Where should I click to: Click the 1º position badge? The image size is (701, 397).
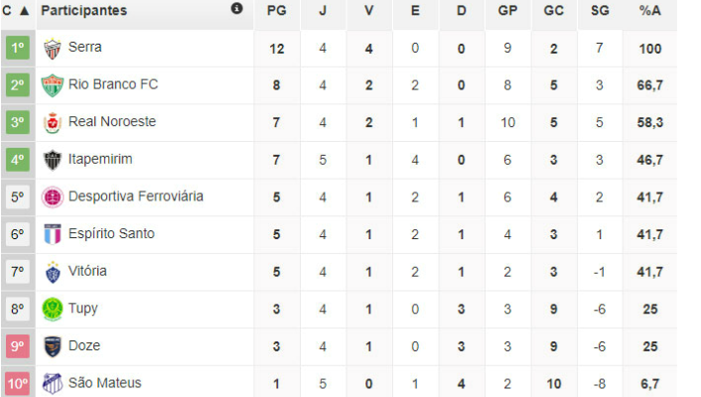pos(18,48)
